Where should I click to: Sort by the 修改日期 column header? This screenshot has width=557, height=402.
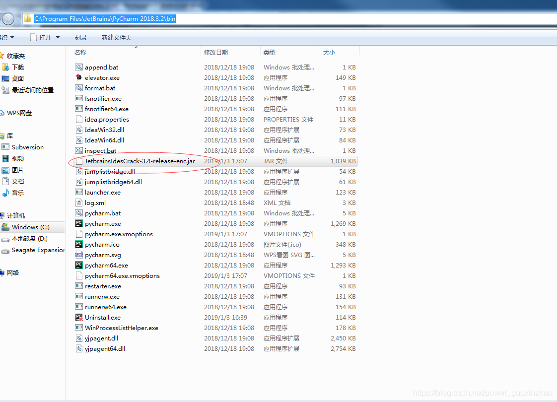click(230, 52)
